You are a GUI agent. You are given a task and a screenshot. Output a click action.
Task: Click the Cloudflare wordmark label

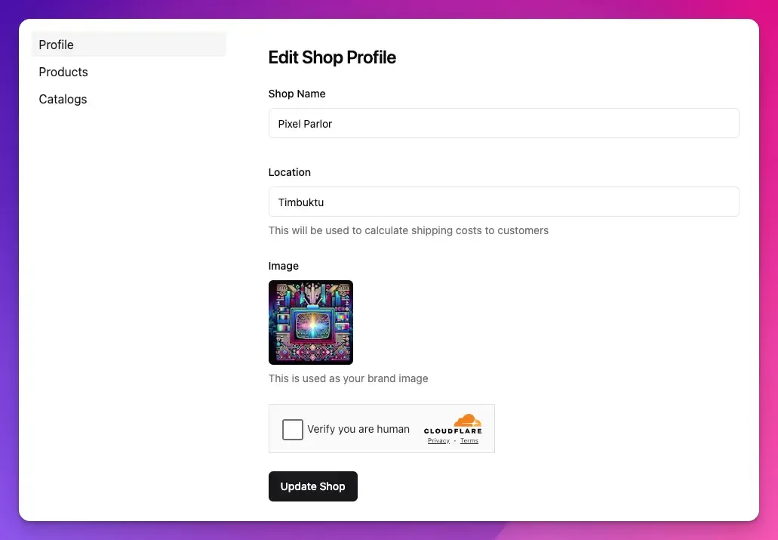pos(453,431)
